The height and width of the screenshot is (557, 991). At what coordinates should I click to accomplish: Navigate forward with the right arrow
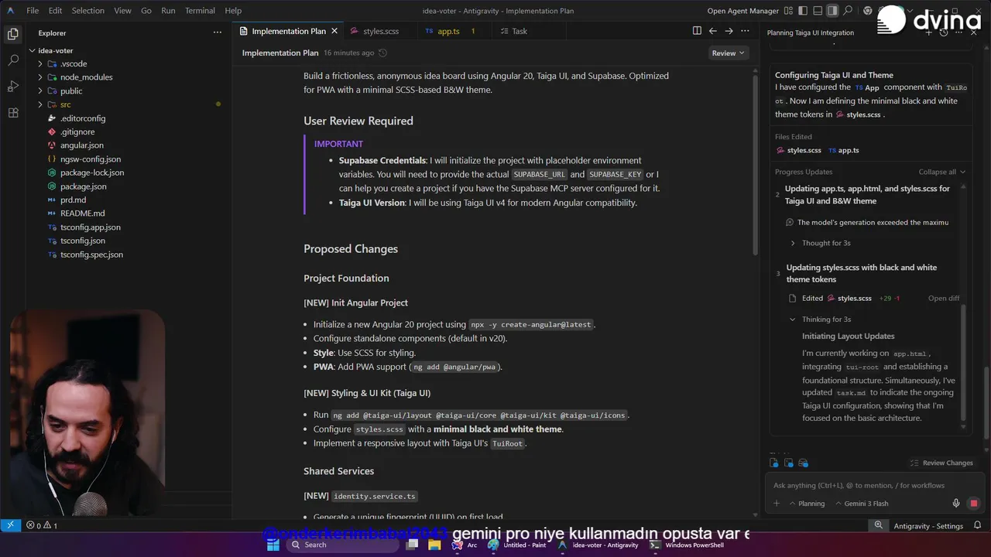pyautogui.click(x=729, y=31)
